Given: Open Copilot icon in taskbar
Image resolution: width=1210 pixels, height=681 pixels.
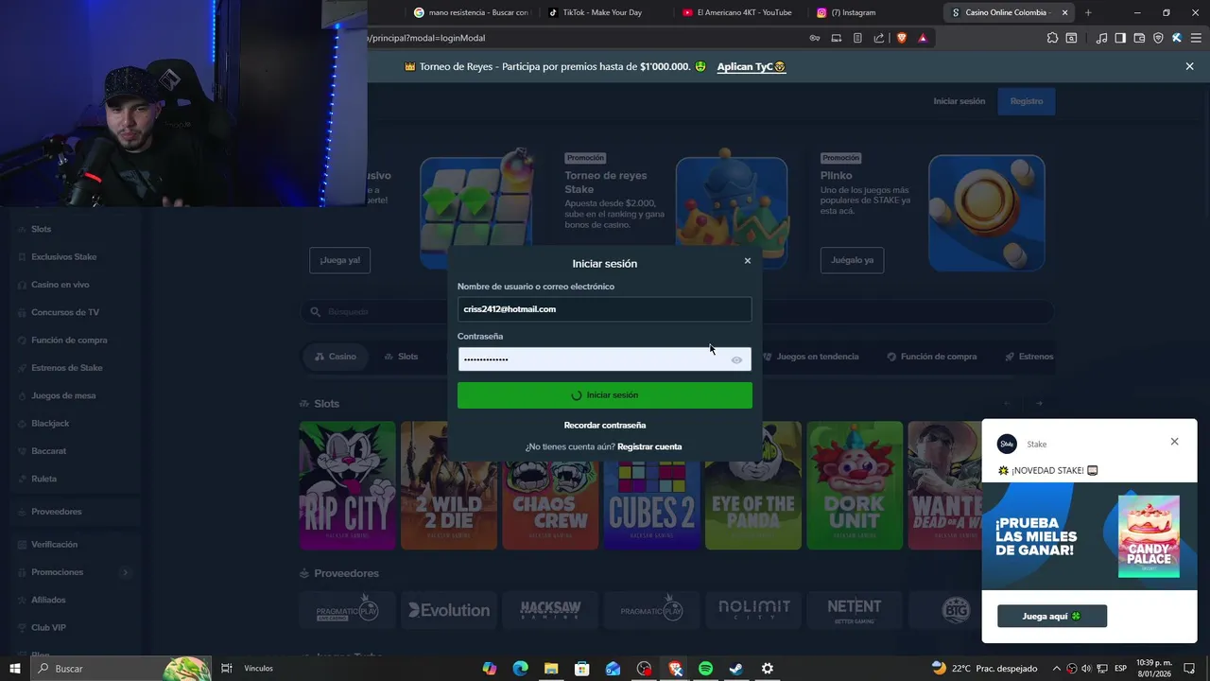Looking at the screenshot, I should (490, 669).
